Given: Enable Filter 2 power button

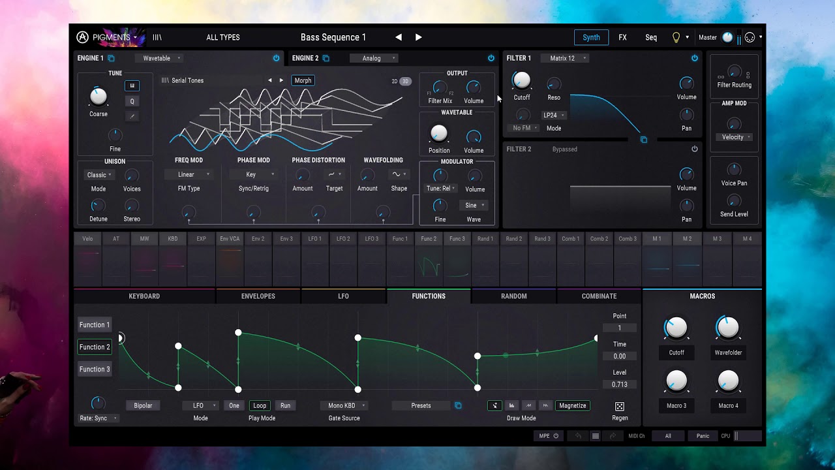Looking at the screenshot, I should [695, 149].
